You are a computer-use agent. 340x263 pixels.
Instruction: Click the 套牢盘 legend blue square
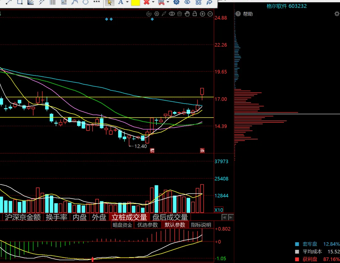297,244
